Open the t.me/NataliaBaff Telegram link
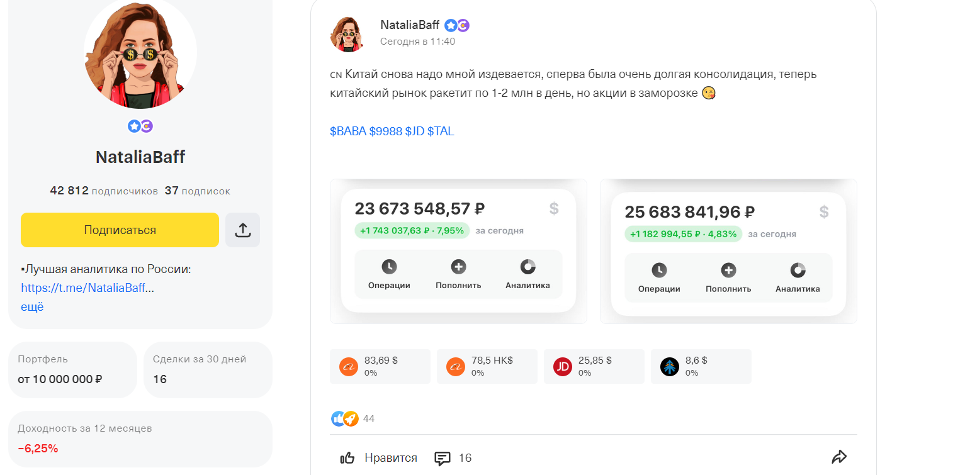Image resolution: width=953 pixels, height=475 pixels. 83,288
